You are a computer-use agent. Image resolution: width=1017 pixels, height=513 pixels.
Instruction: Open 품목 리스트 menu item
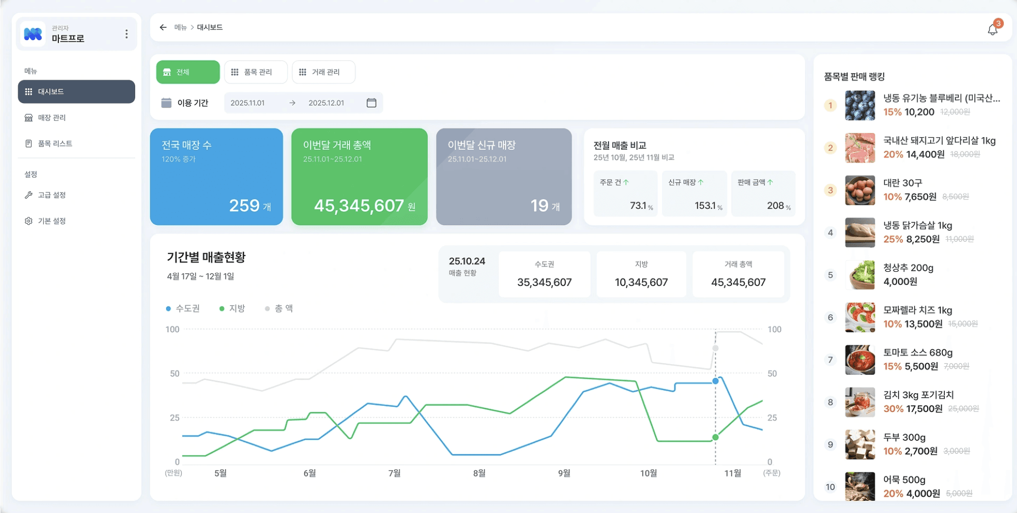click(x=76, y=143)
